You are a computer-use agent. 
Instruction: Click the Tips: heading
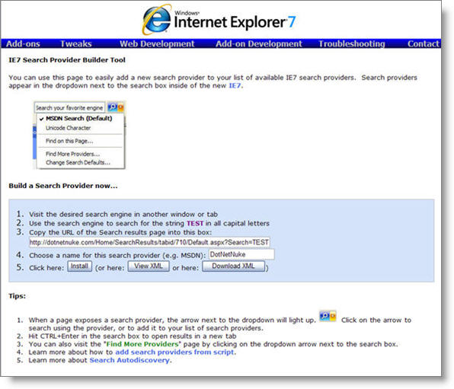(17, 296)
